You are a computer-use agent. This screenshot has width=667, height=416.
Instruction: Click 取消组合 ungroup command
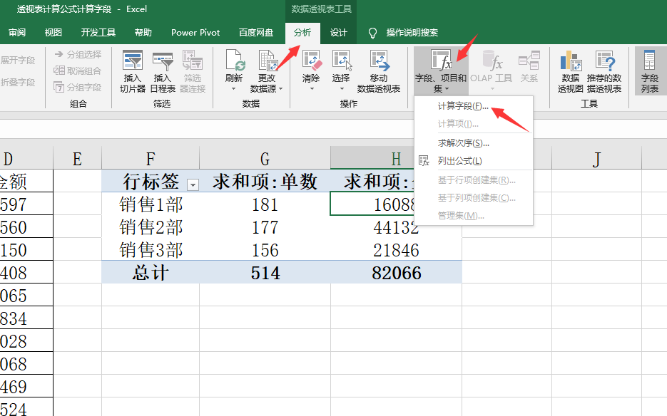(x=78, y=71)
